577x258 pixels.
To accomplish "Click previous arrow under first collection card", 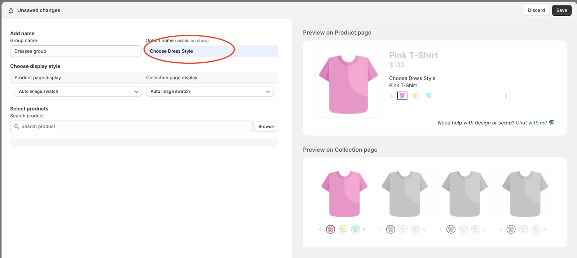I will (320, 229).
